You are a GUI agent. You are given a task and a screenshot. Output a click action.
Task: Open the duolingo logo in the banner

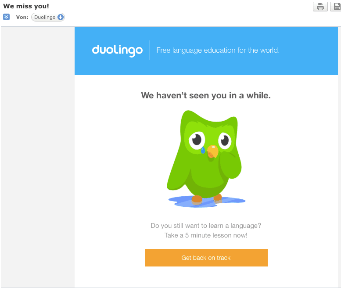tap(117, 50)
